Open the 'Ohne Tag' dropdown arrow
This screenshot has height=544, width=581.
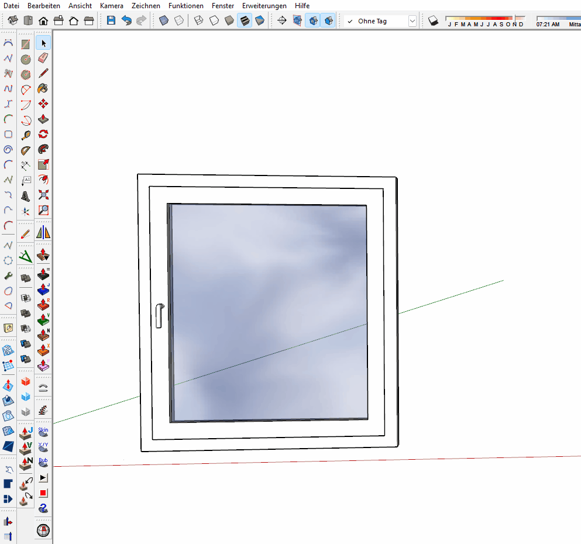tap(412, 21)
